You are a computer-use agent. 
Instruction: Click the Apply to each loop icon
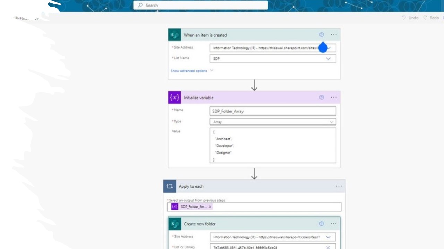tap(170, 186)
